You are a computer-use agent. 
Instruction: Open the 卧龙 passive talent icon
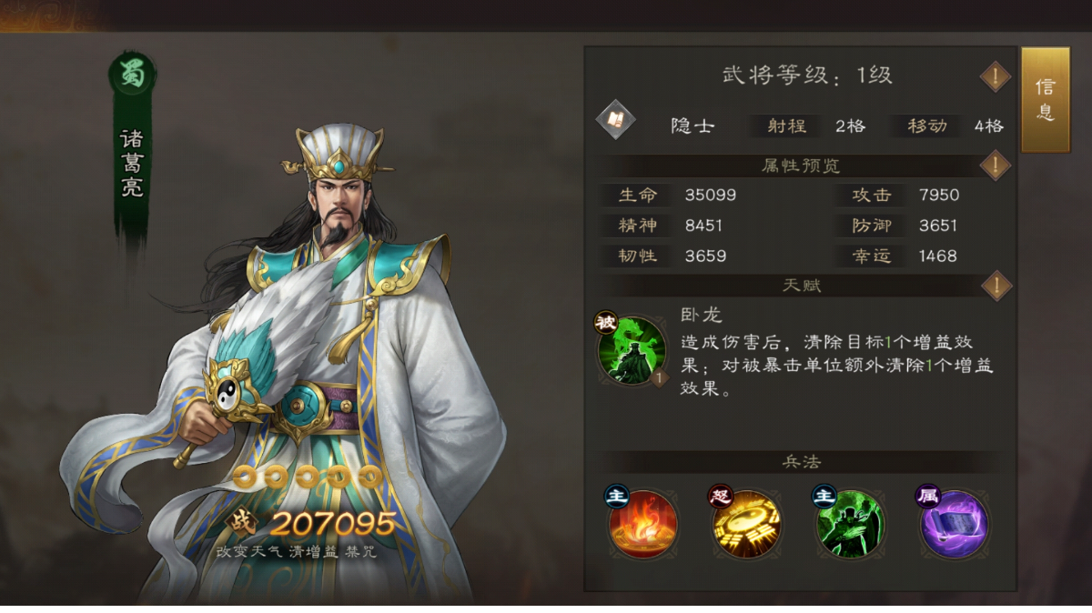point(631,350)
